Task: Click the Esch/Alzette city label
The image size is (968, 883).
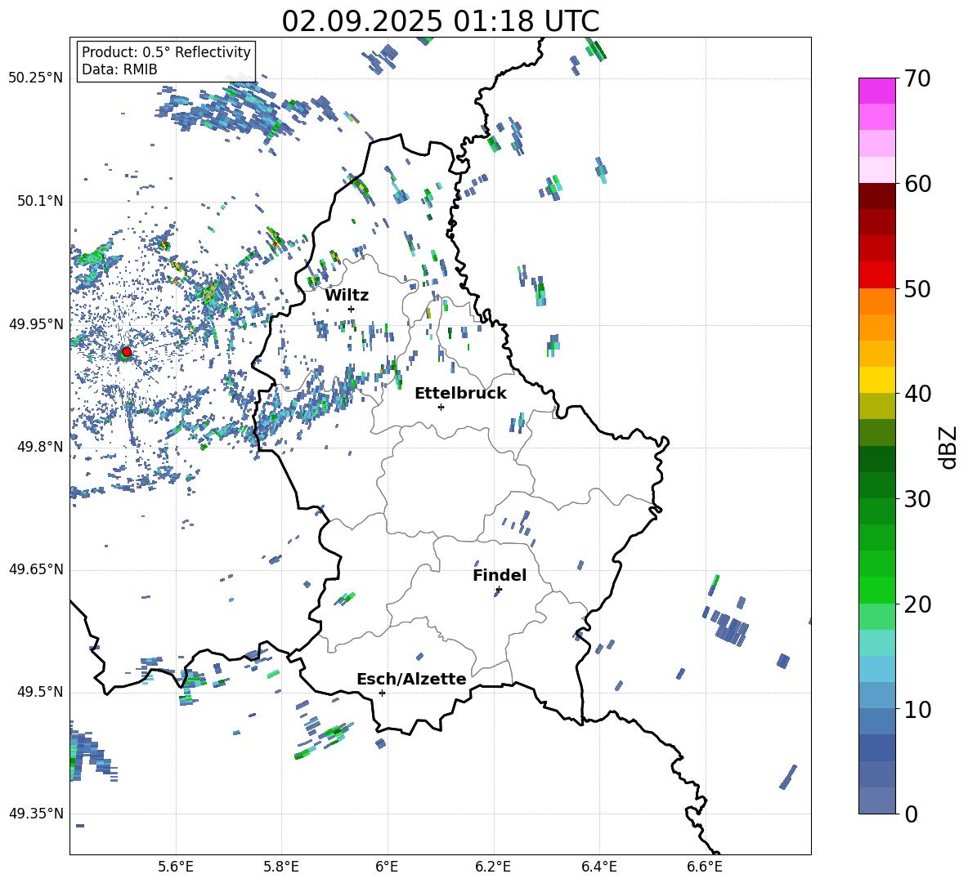Action: [x=411, y=679]
